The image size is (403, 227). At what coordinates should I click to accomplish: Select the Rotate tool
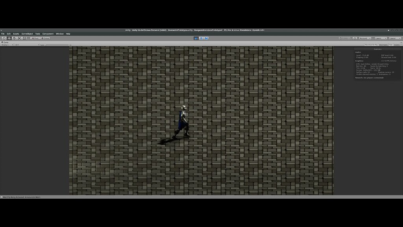click(x=14, y=38)
